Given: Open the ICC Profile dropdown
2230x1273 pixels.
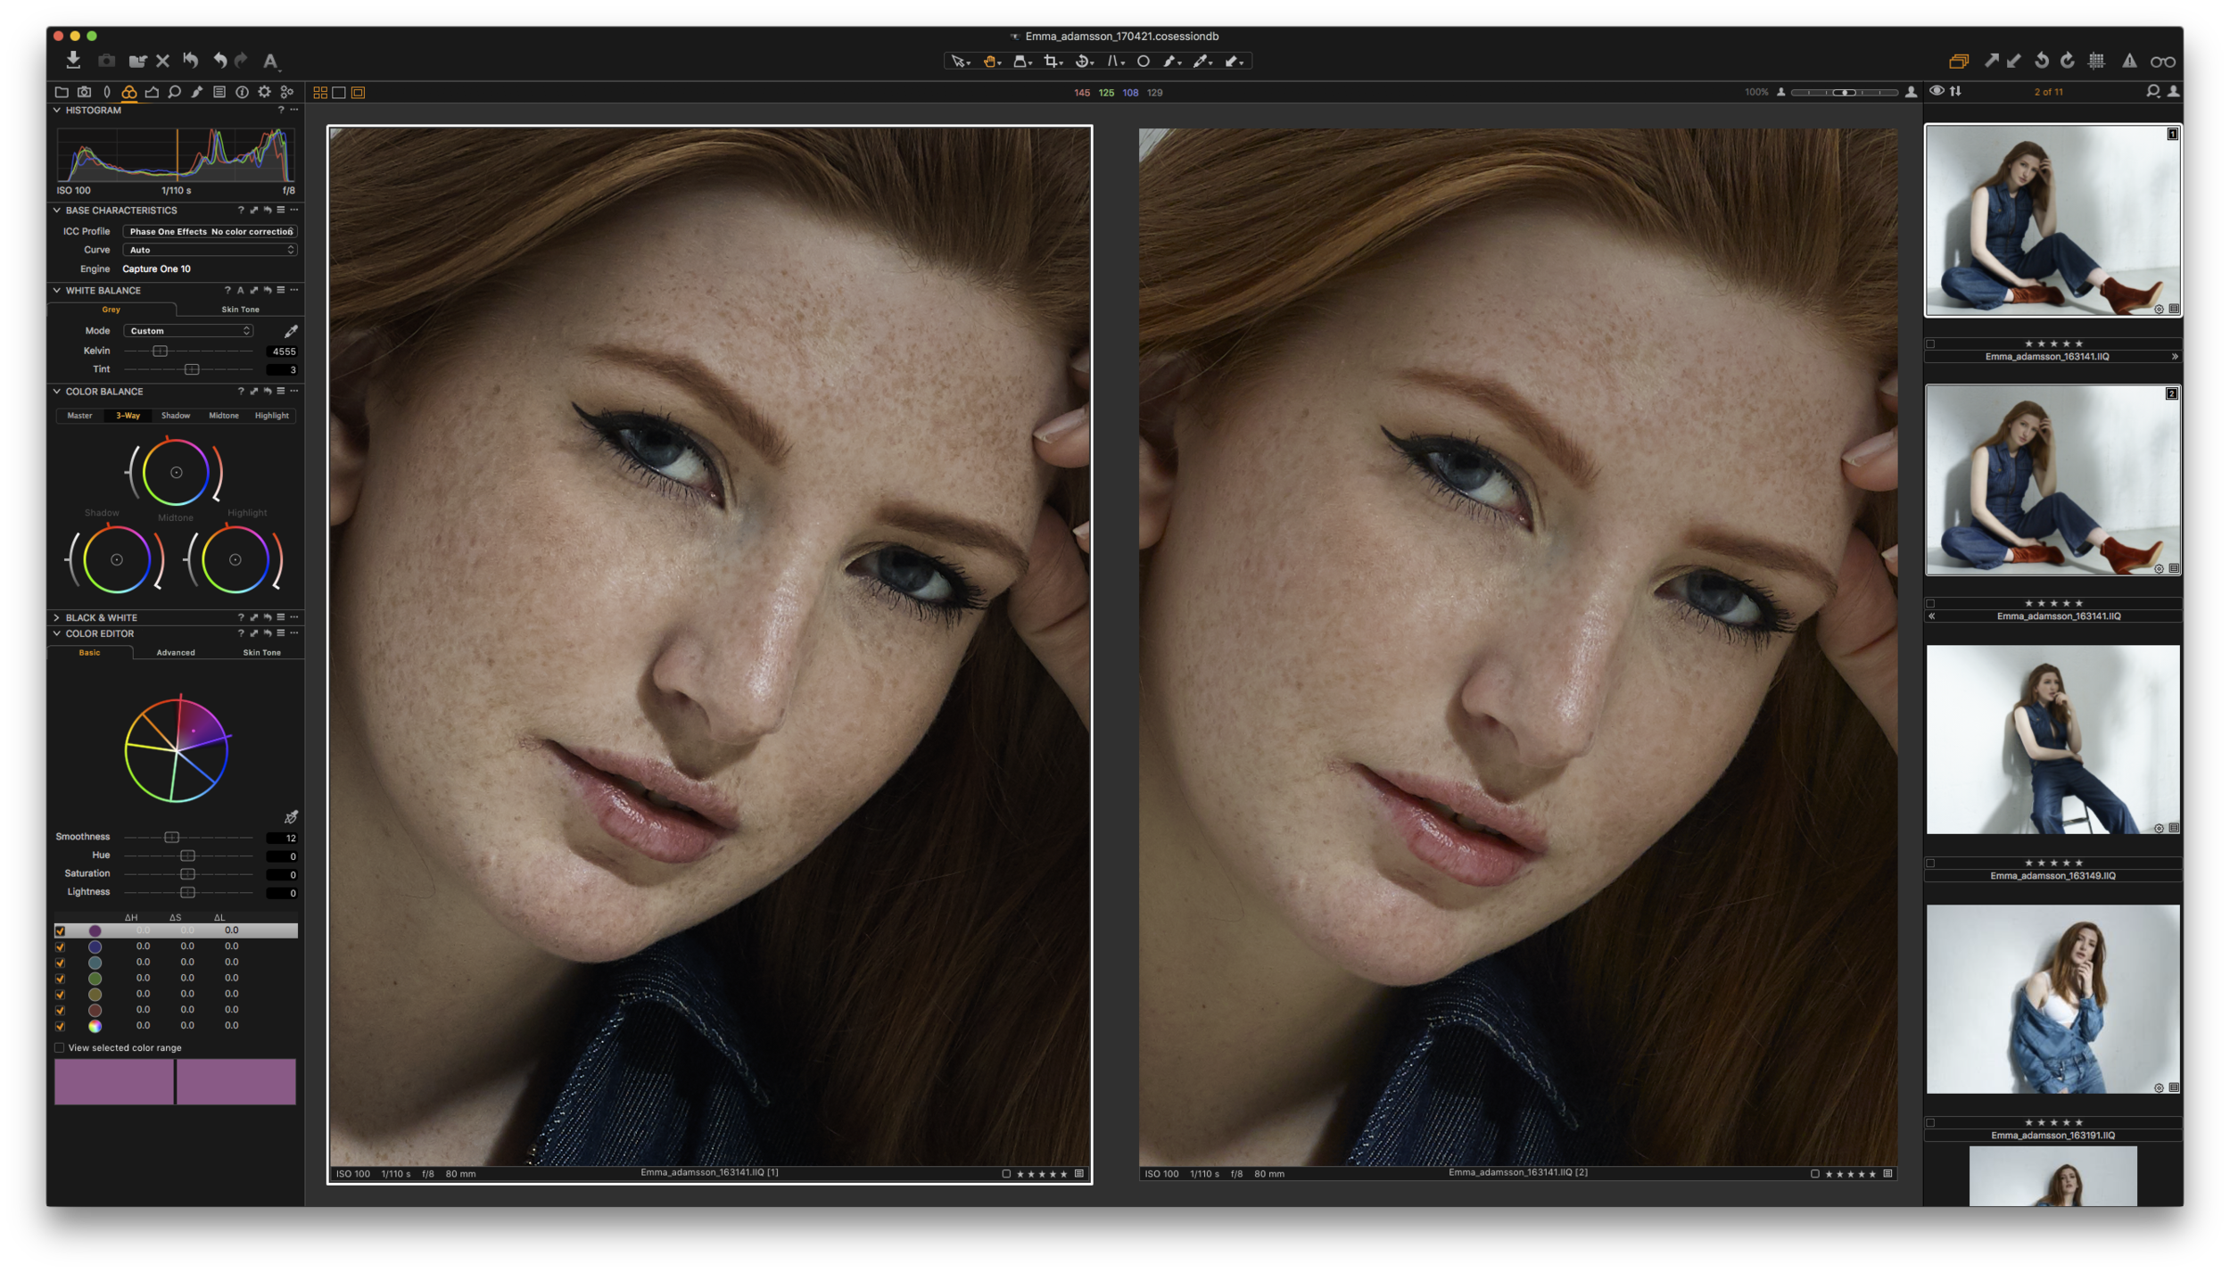Looking at the screenshot, I should (211, 232).
